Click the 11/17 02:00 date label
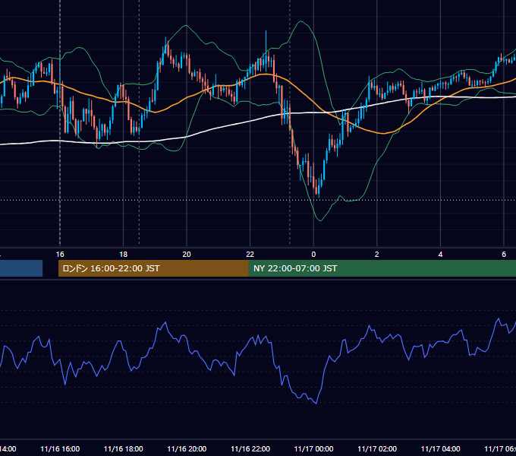 click(377, 448)
